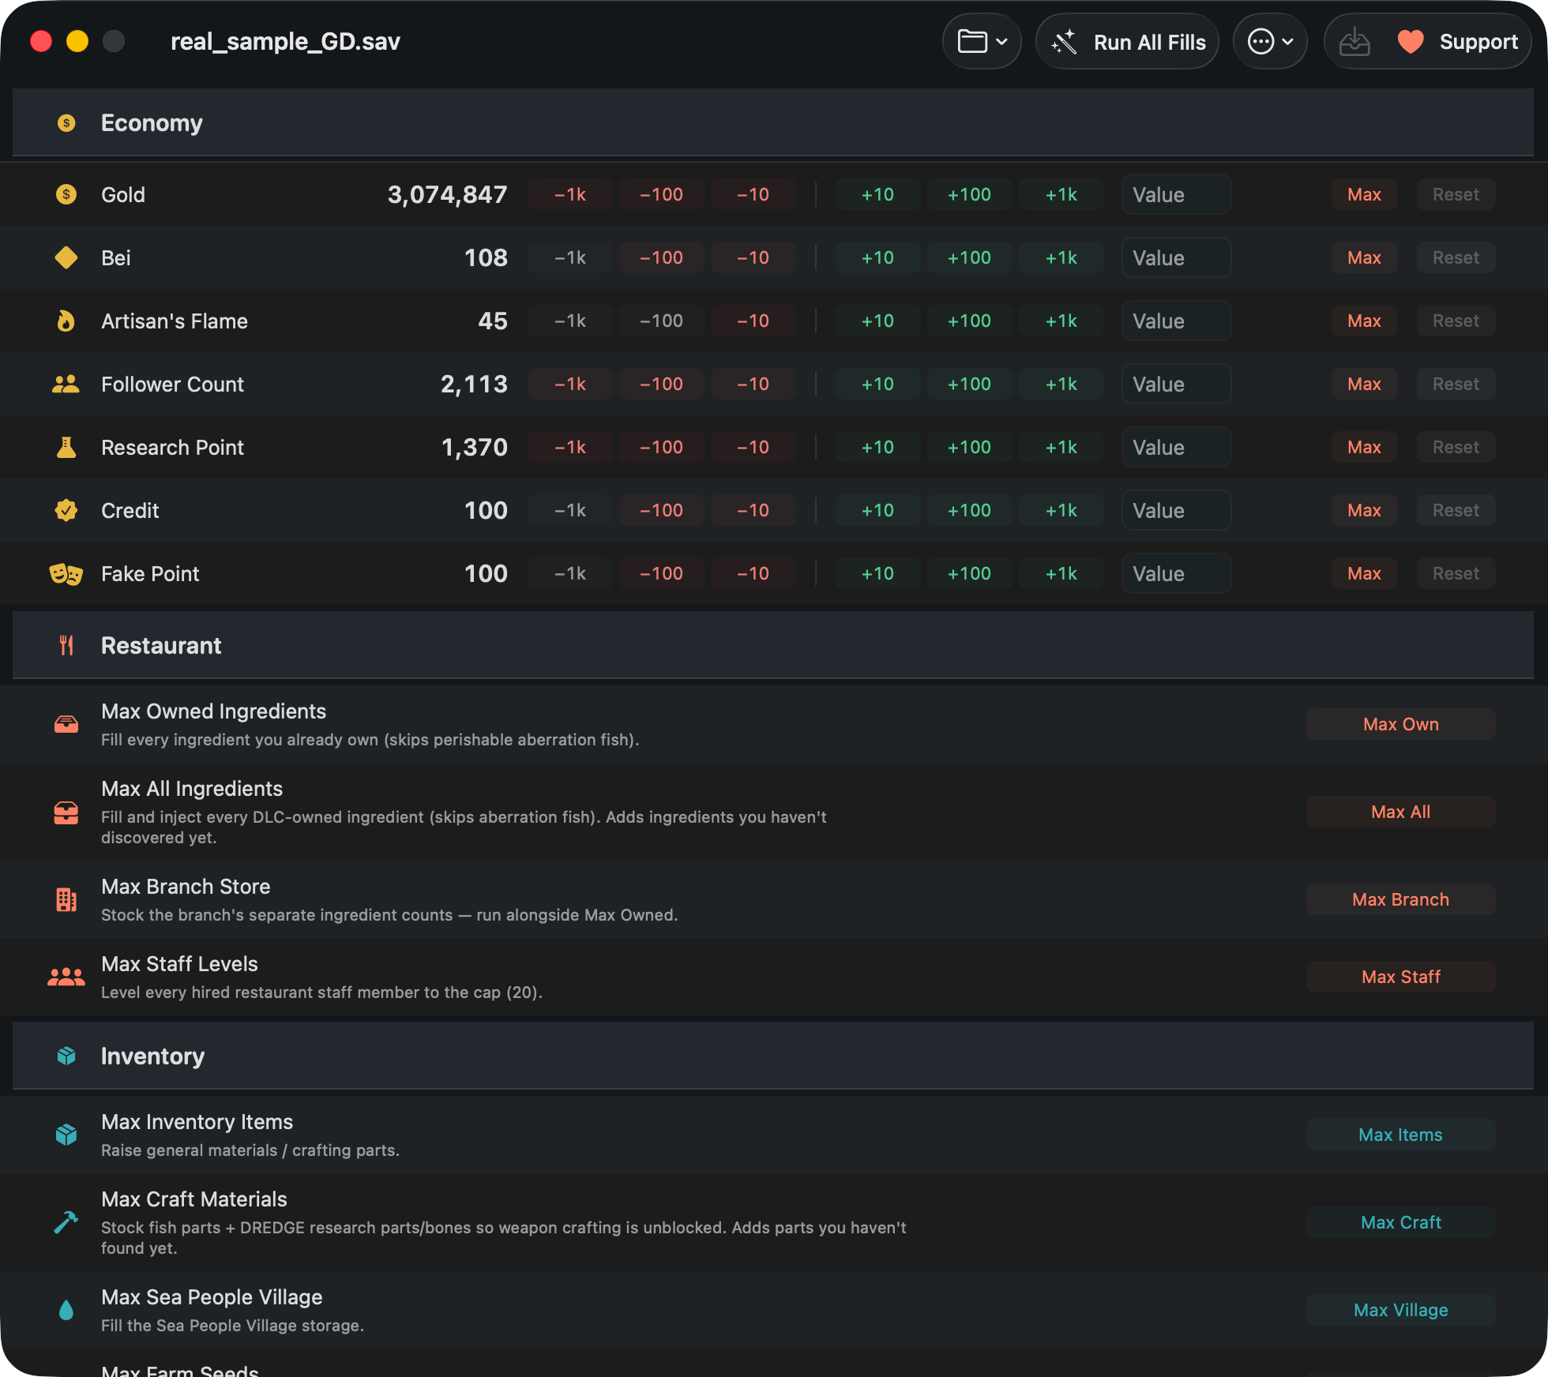Click the Research Point flask icon

coord(66,447)
